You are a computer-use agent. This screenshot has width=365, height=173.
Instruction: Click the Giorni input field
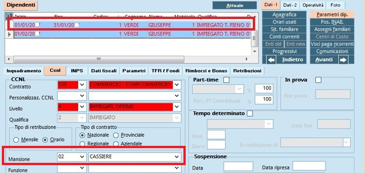coord(216,145)
